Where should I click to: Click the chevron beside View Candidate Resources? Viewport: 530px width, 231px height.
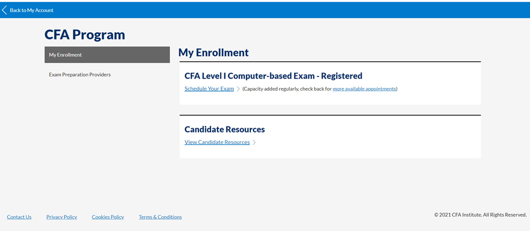tap(254, 142)
